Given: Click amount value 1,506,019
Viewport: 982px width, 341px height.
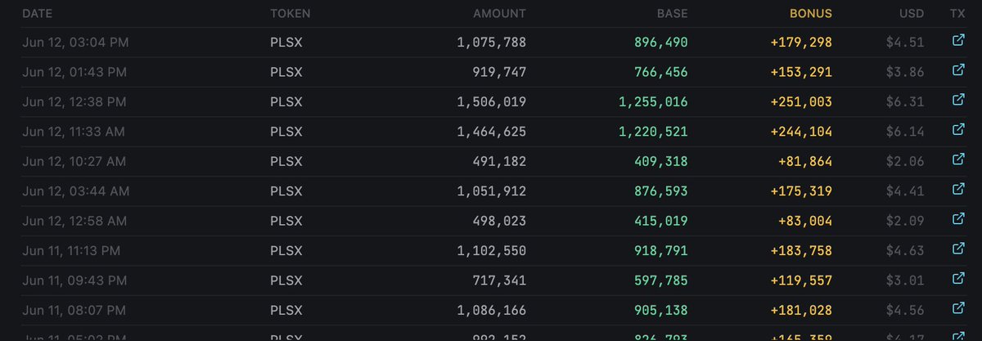Looking at the screenshot, I should click(492, 102).
